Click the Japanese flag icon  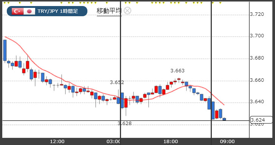[29, 11]
